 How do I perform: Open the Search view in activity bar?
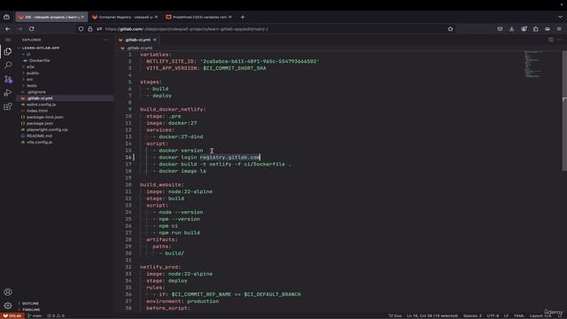click(8, 65)
